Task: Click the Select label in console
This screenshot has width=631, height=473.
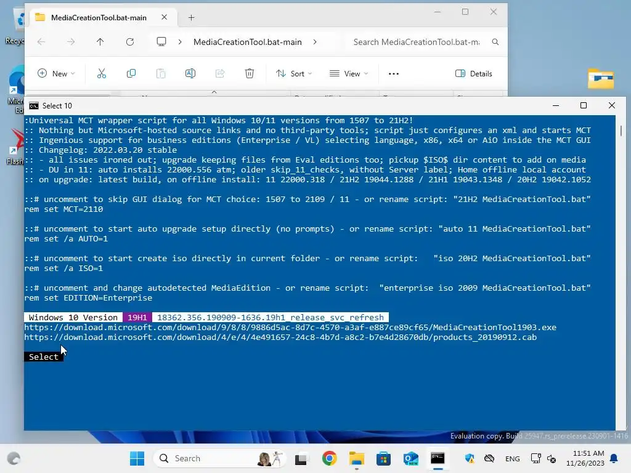Action: click(44, 357)
